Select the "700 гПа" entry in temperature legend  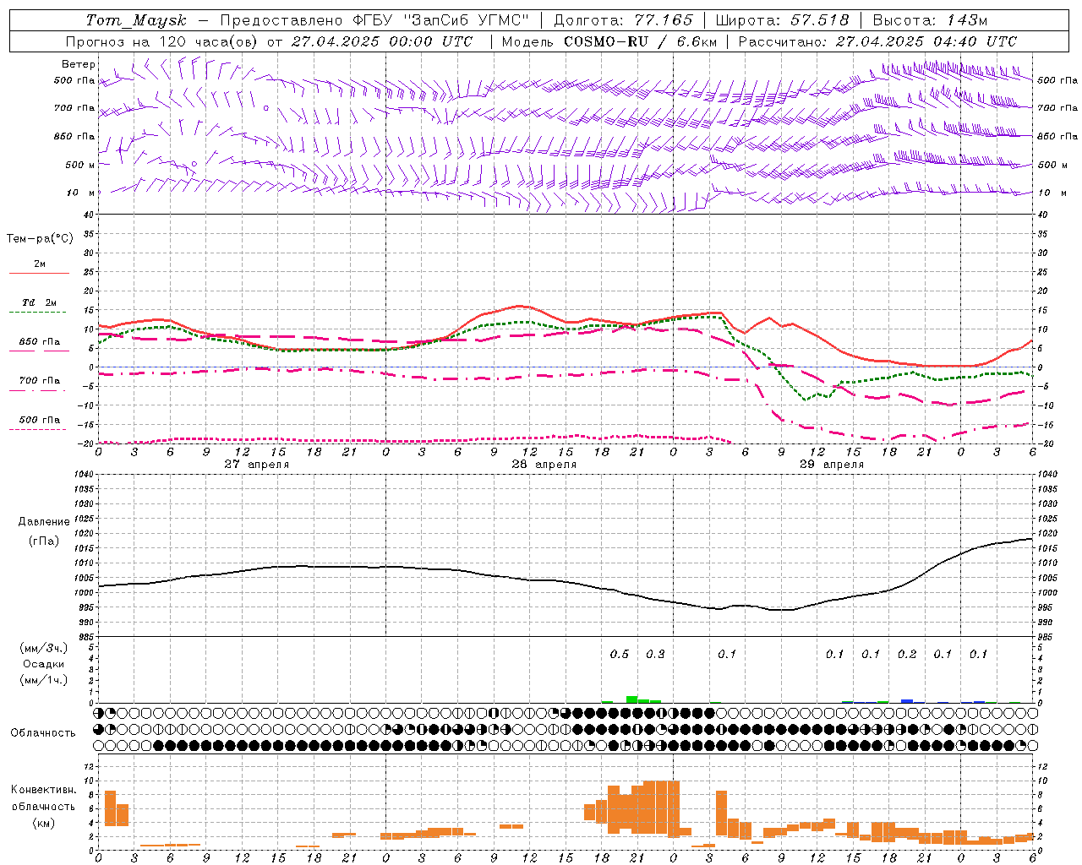tap(39, 380)
